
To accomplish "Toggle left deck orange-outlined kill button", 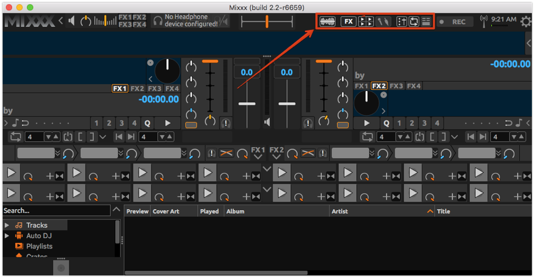I will (191, 125).
